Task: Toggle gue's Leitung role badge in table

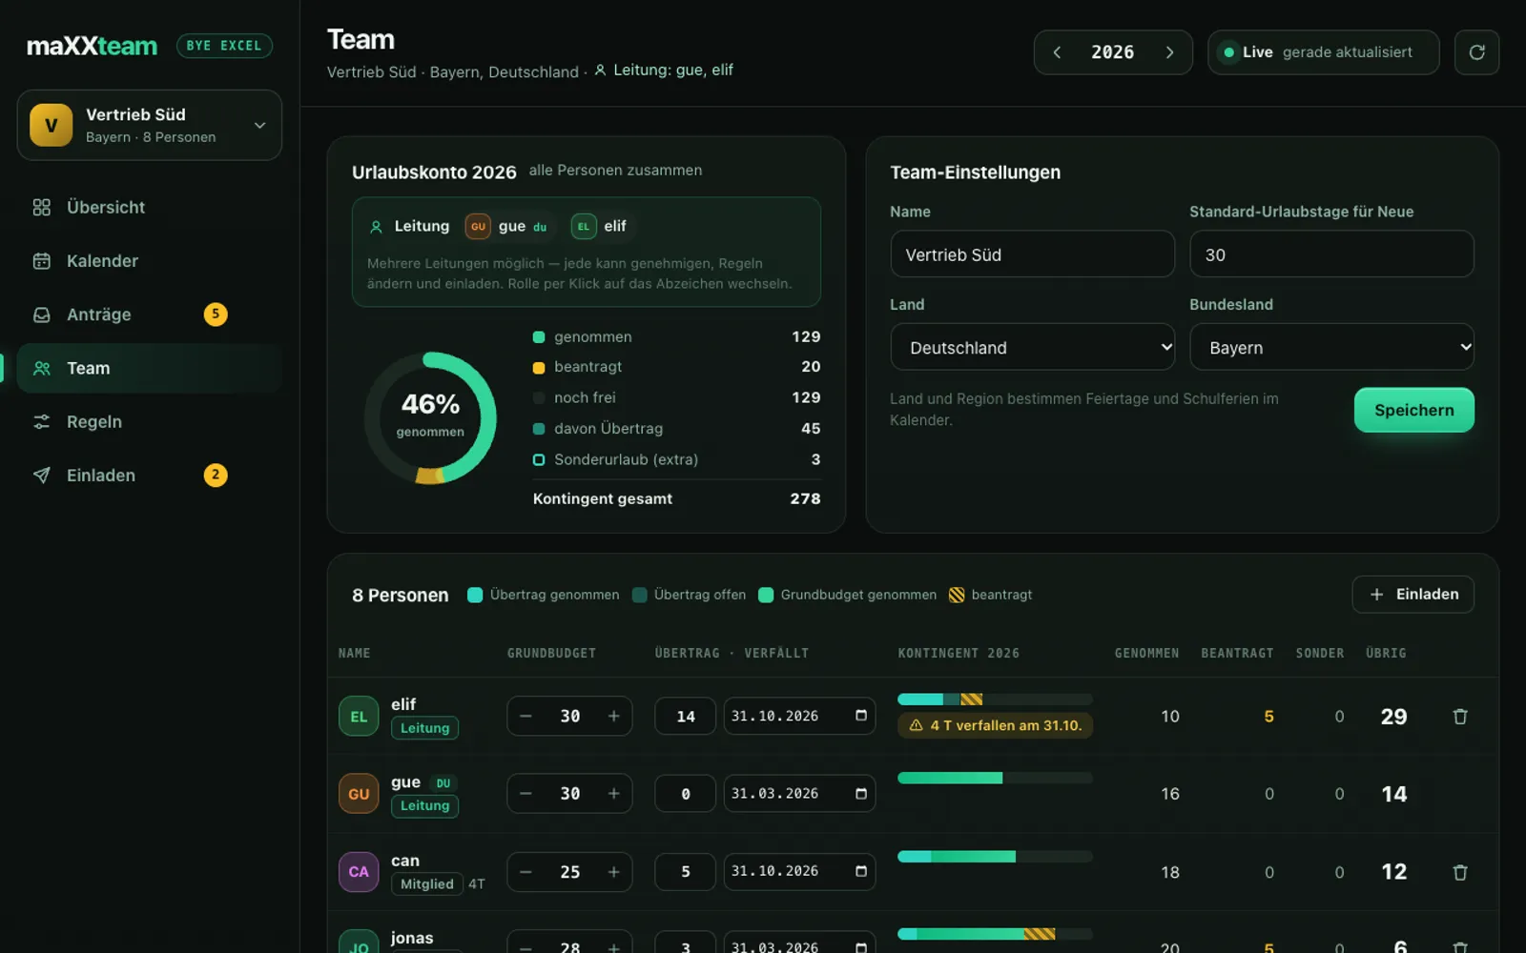Action: (x=424, y=806)
